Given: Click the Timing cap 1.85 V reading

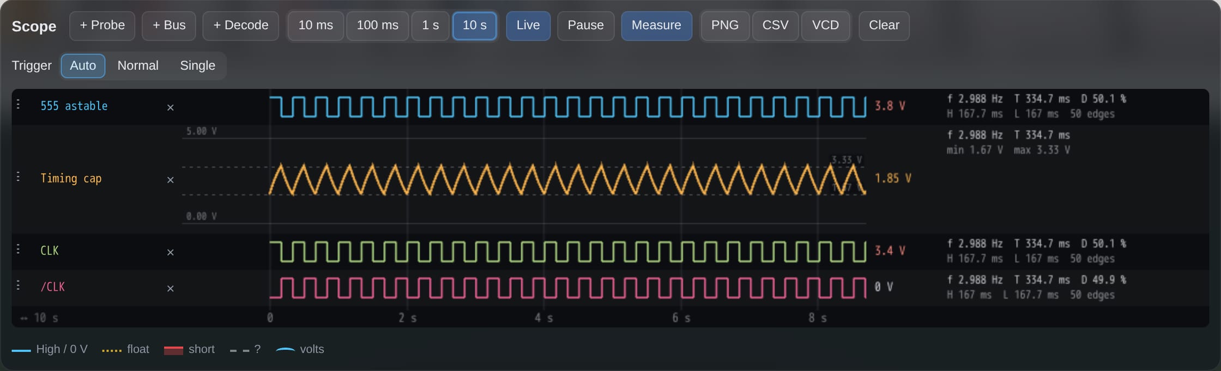Looking at the screenshot, I should tap(893, 178).
